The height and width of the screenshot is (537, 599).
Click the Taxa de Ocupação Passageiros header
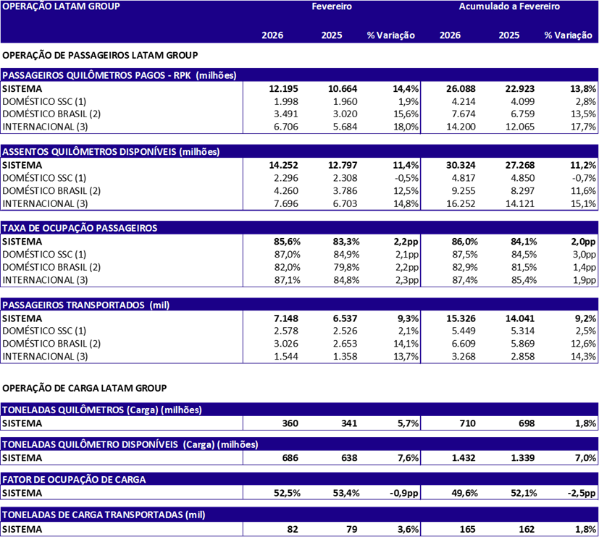[x=80, y=228]
